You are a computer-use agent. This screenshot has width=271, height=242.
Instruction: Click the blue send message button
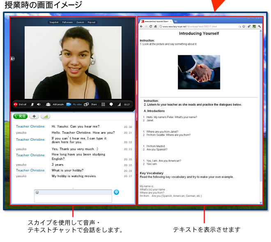click(116, 192)
